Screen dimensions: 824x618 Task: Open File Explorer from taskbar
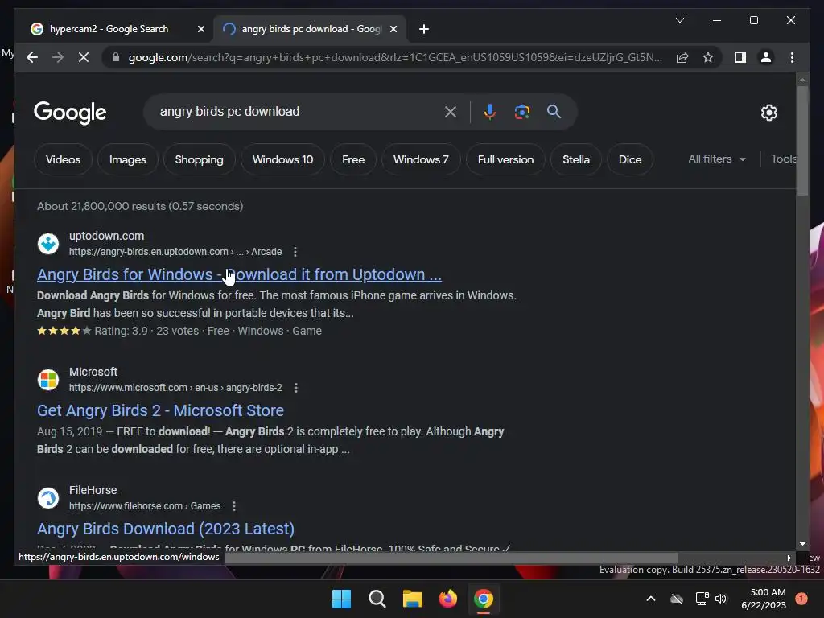tap(413, 599)
